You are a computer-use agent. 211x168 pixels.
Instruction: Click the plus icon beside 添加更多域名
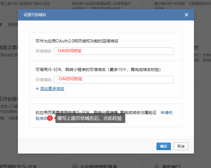tap(37, 89)
